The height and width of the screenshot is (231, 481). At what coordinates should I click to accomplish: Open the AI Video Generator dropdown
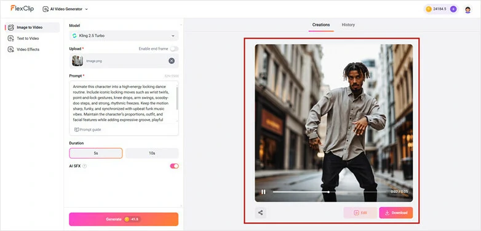(x=65, y=9)
